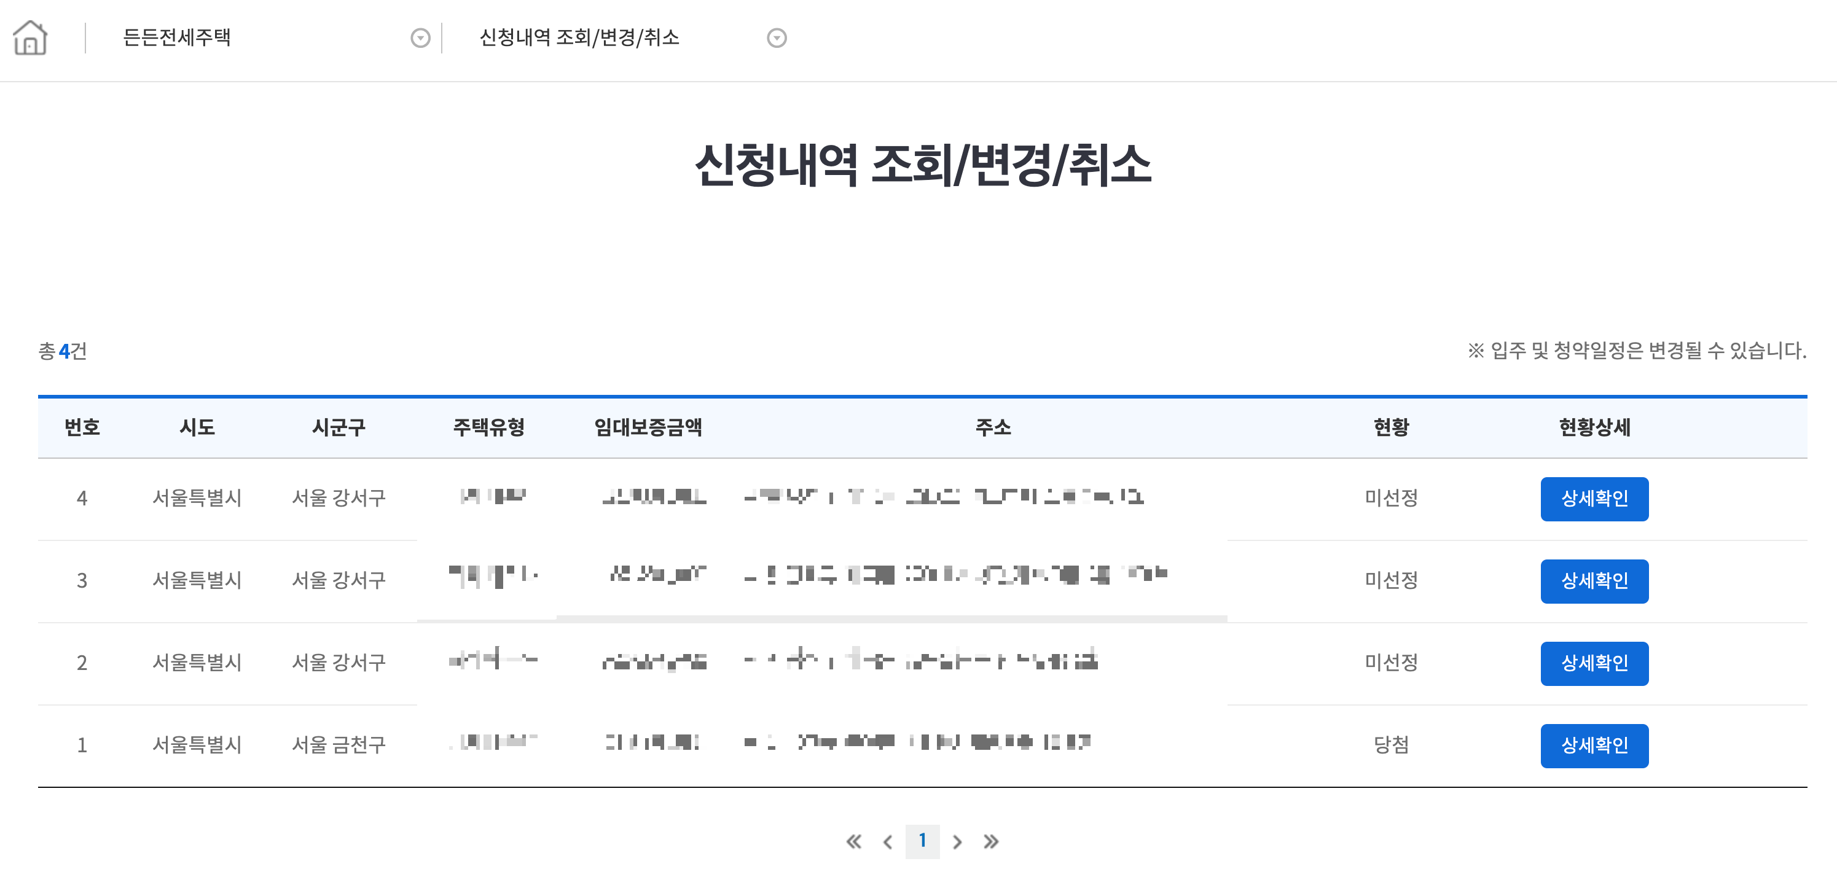The width and height of the screenshot is (1837, 888).
Task: Click 서울 금천구 cell in row 1
Action: pyautogui.click(x=339, y=745)
